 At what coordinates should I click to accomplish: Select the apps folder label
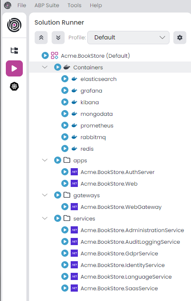(x=80, y=161)
